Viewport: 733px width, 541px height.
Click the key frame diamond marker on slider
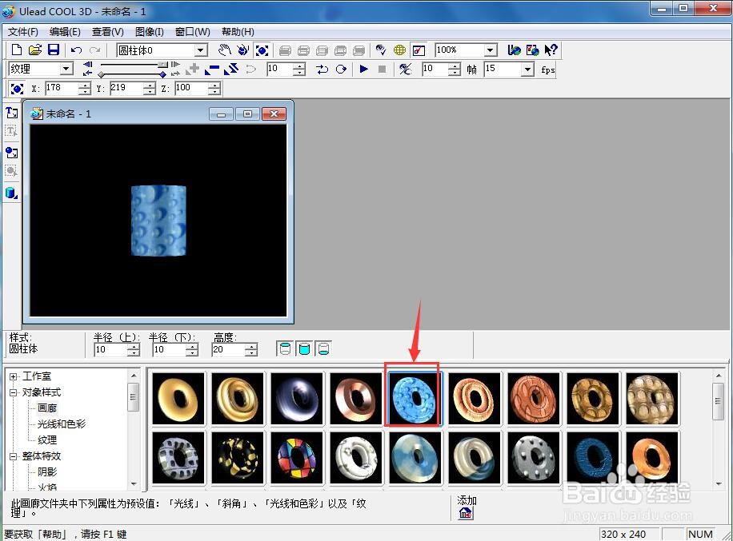coord(162,74)
